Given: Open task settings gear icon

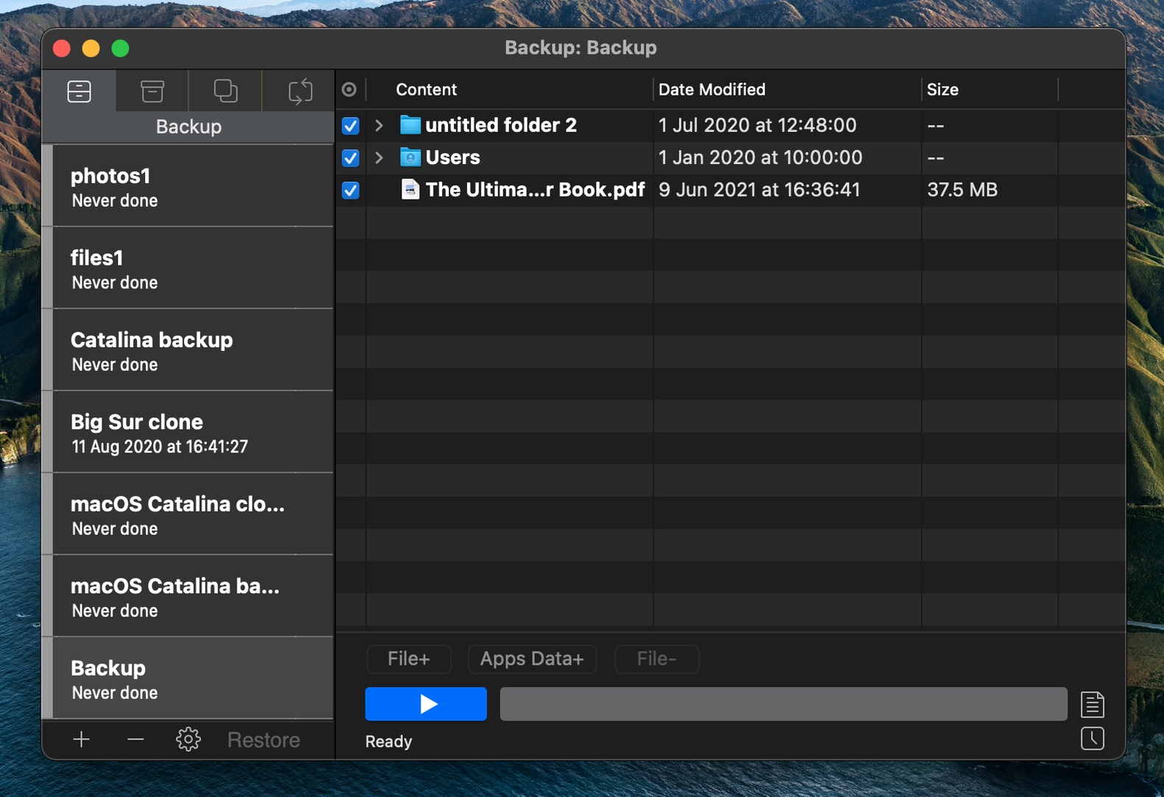Looking at the screenshot, I should [x=188, y=740].
